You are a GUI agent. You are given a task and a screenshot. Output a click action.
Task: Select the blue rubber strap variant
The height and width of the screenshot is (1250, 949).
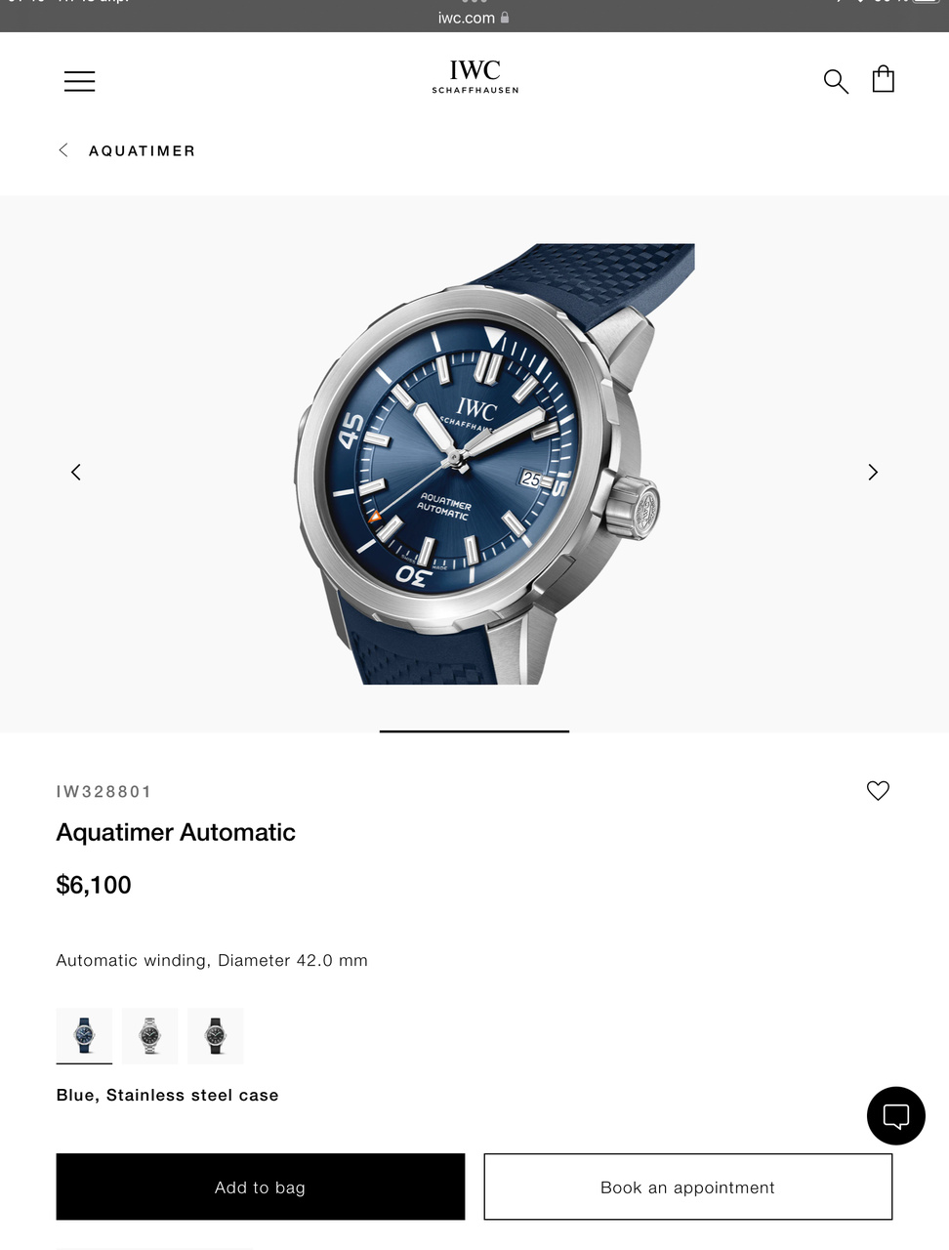pyautogui.click(x=84, y=1035)
